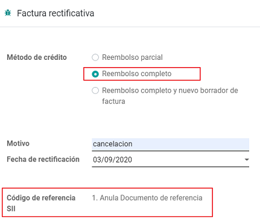Click the 'Fecha de rectificación' field label
Image resolution: width=260 pixels, height=223 pixels.
43,160
